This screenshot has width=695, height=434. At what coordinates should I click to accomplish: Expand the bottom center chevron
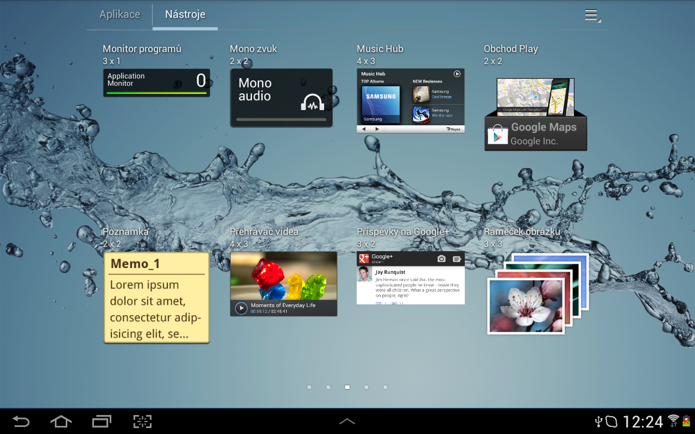coord(347,421)
